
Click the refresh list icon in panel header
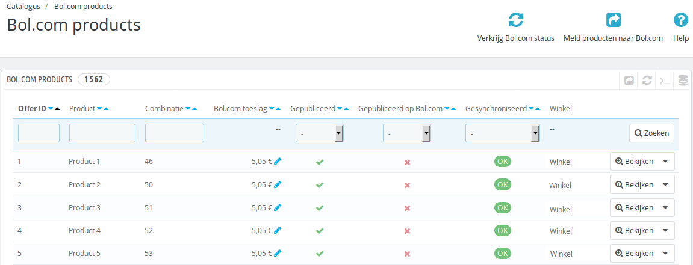(x=647, y=81)
